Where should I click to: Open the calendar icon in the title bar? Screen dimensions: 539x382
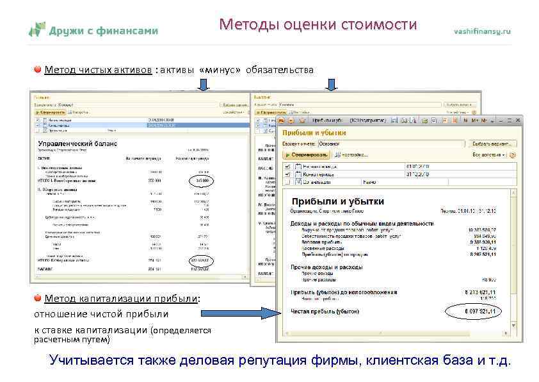click(404, 120)
